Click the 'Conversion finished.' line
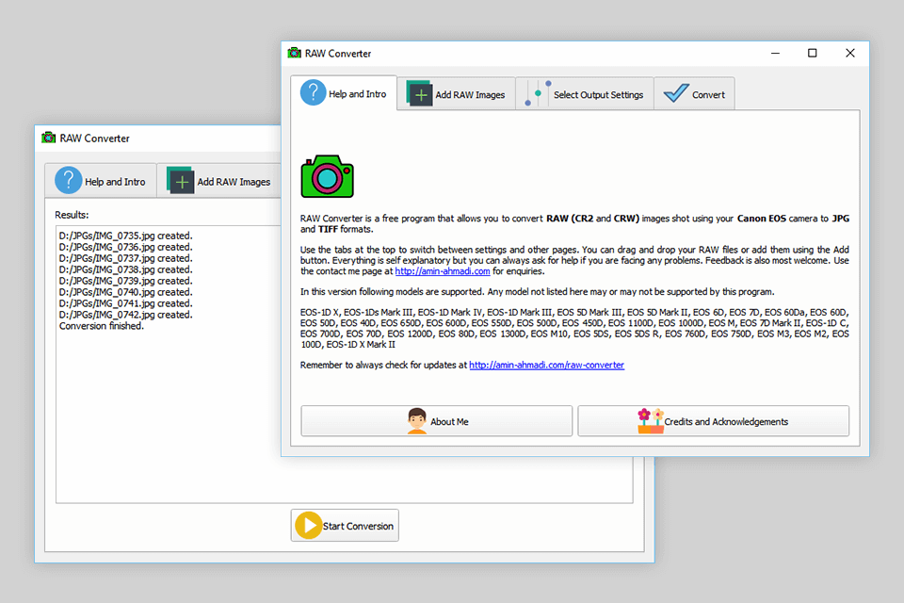Screen dimensions: 904x603 point(102,326)
